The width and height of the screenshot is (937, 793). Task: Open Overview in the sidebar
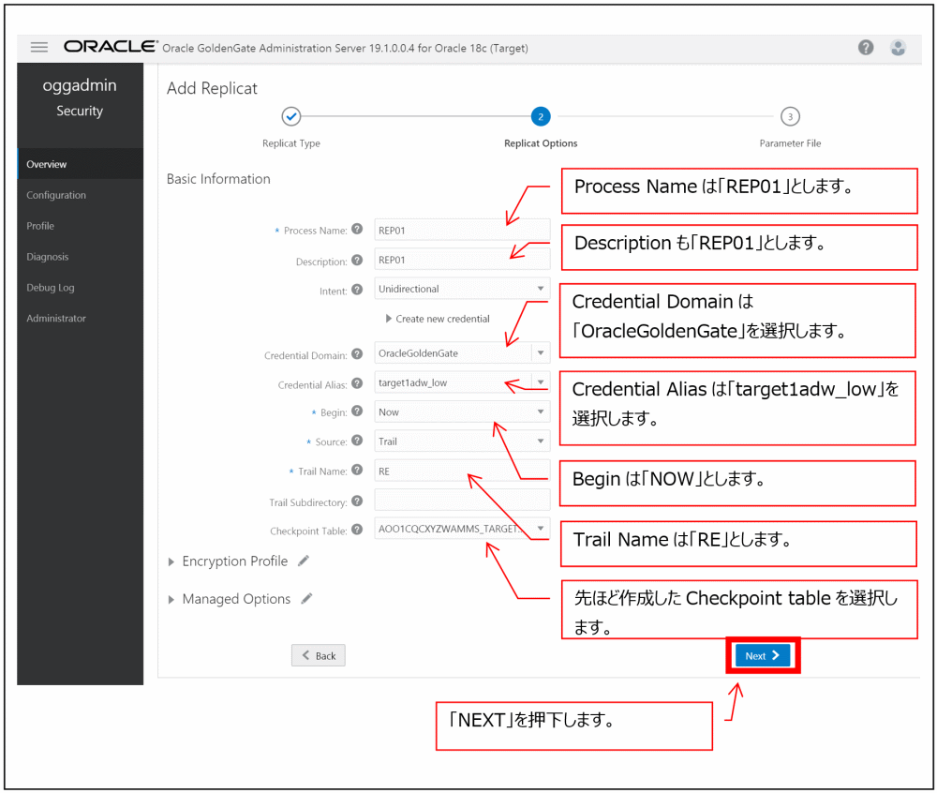pos(80,164)
